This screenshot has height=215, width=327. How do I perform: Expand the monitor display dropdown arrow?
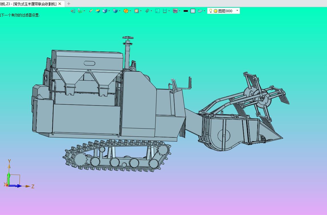tap(180, 11)
